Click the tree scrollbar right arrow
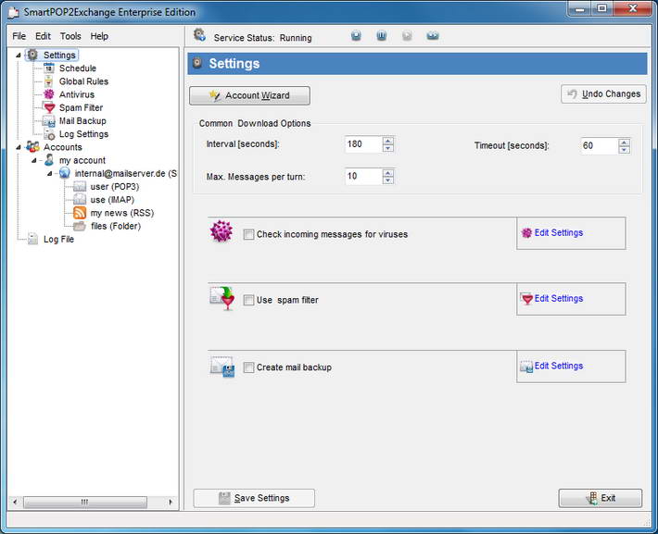This screenshot has width=658, height=534. 171,502
